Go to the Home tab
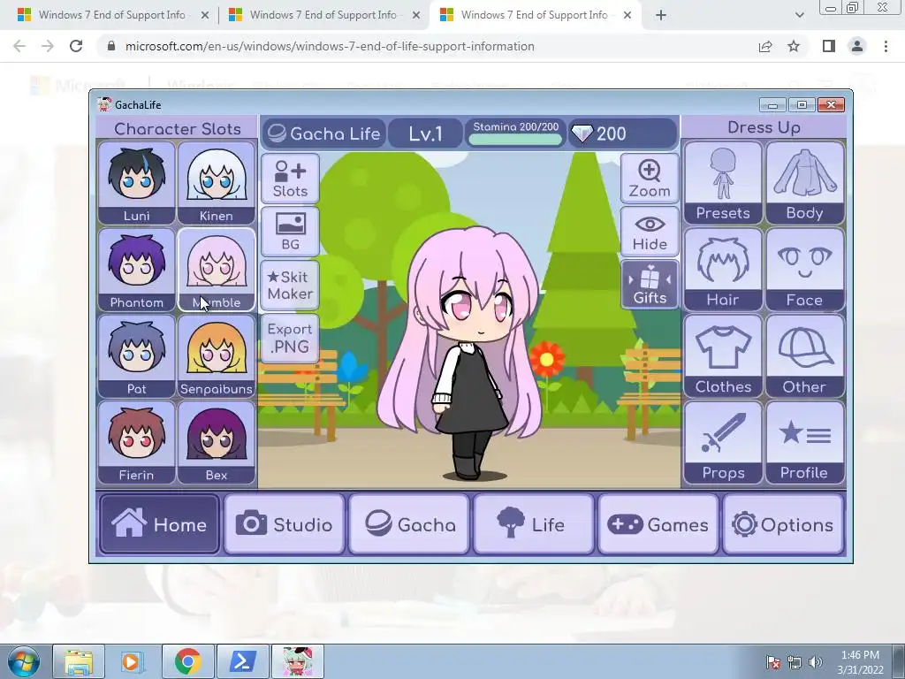905x679 pixels. [159, 524]
